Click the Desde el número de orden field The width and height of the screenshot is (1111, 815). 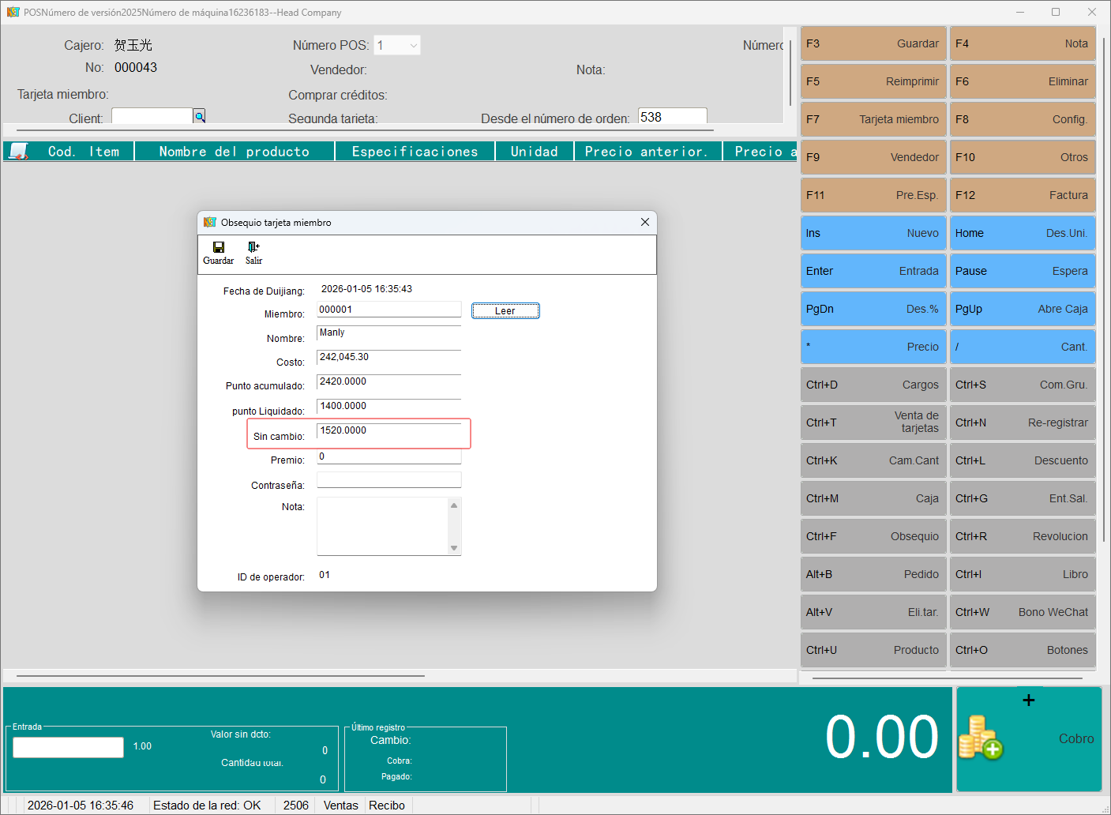tap(671, 117)
